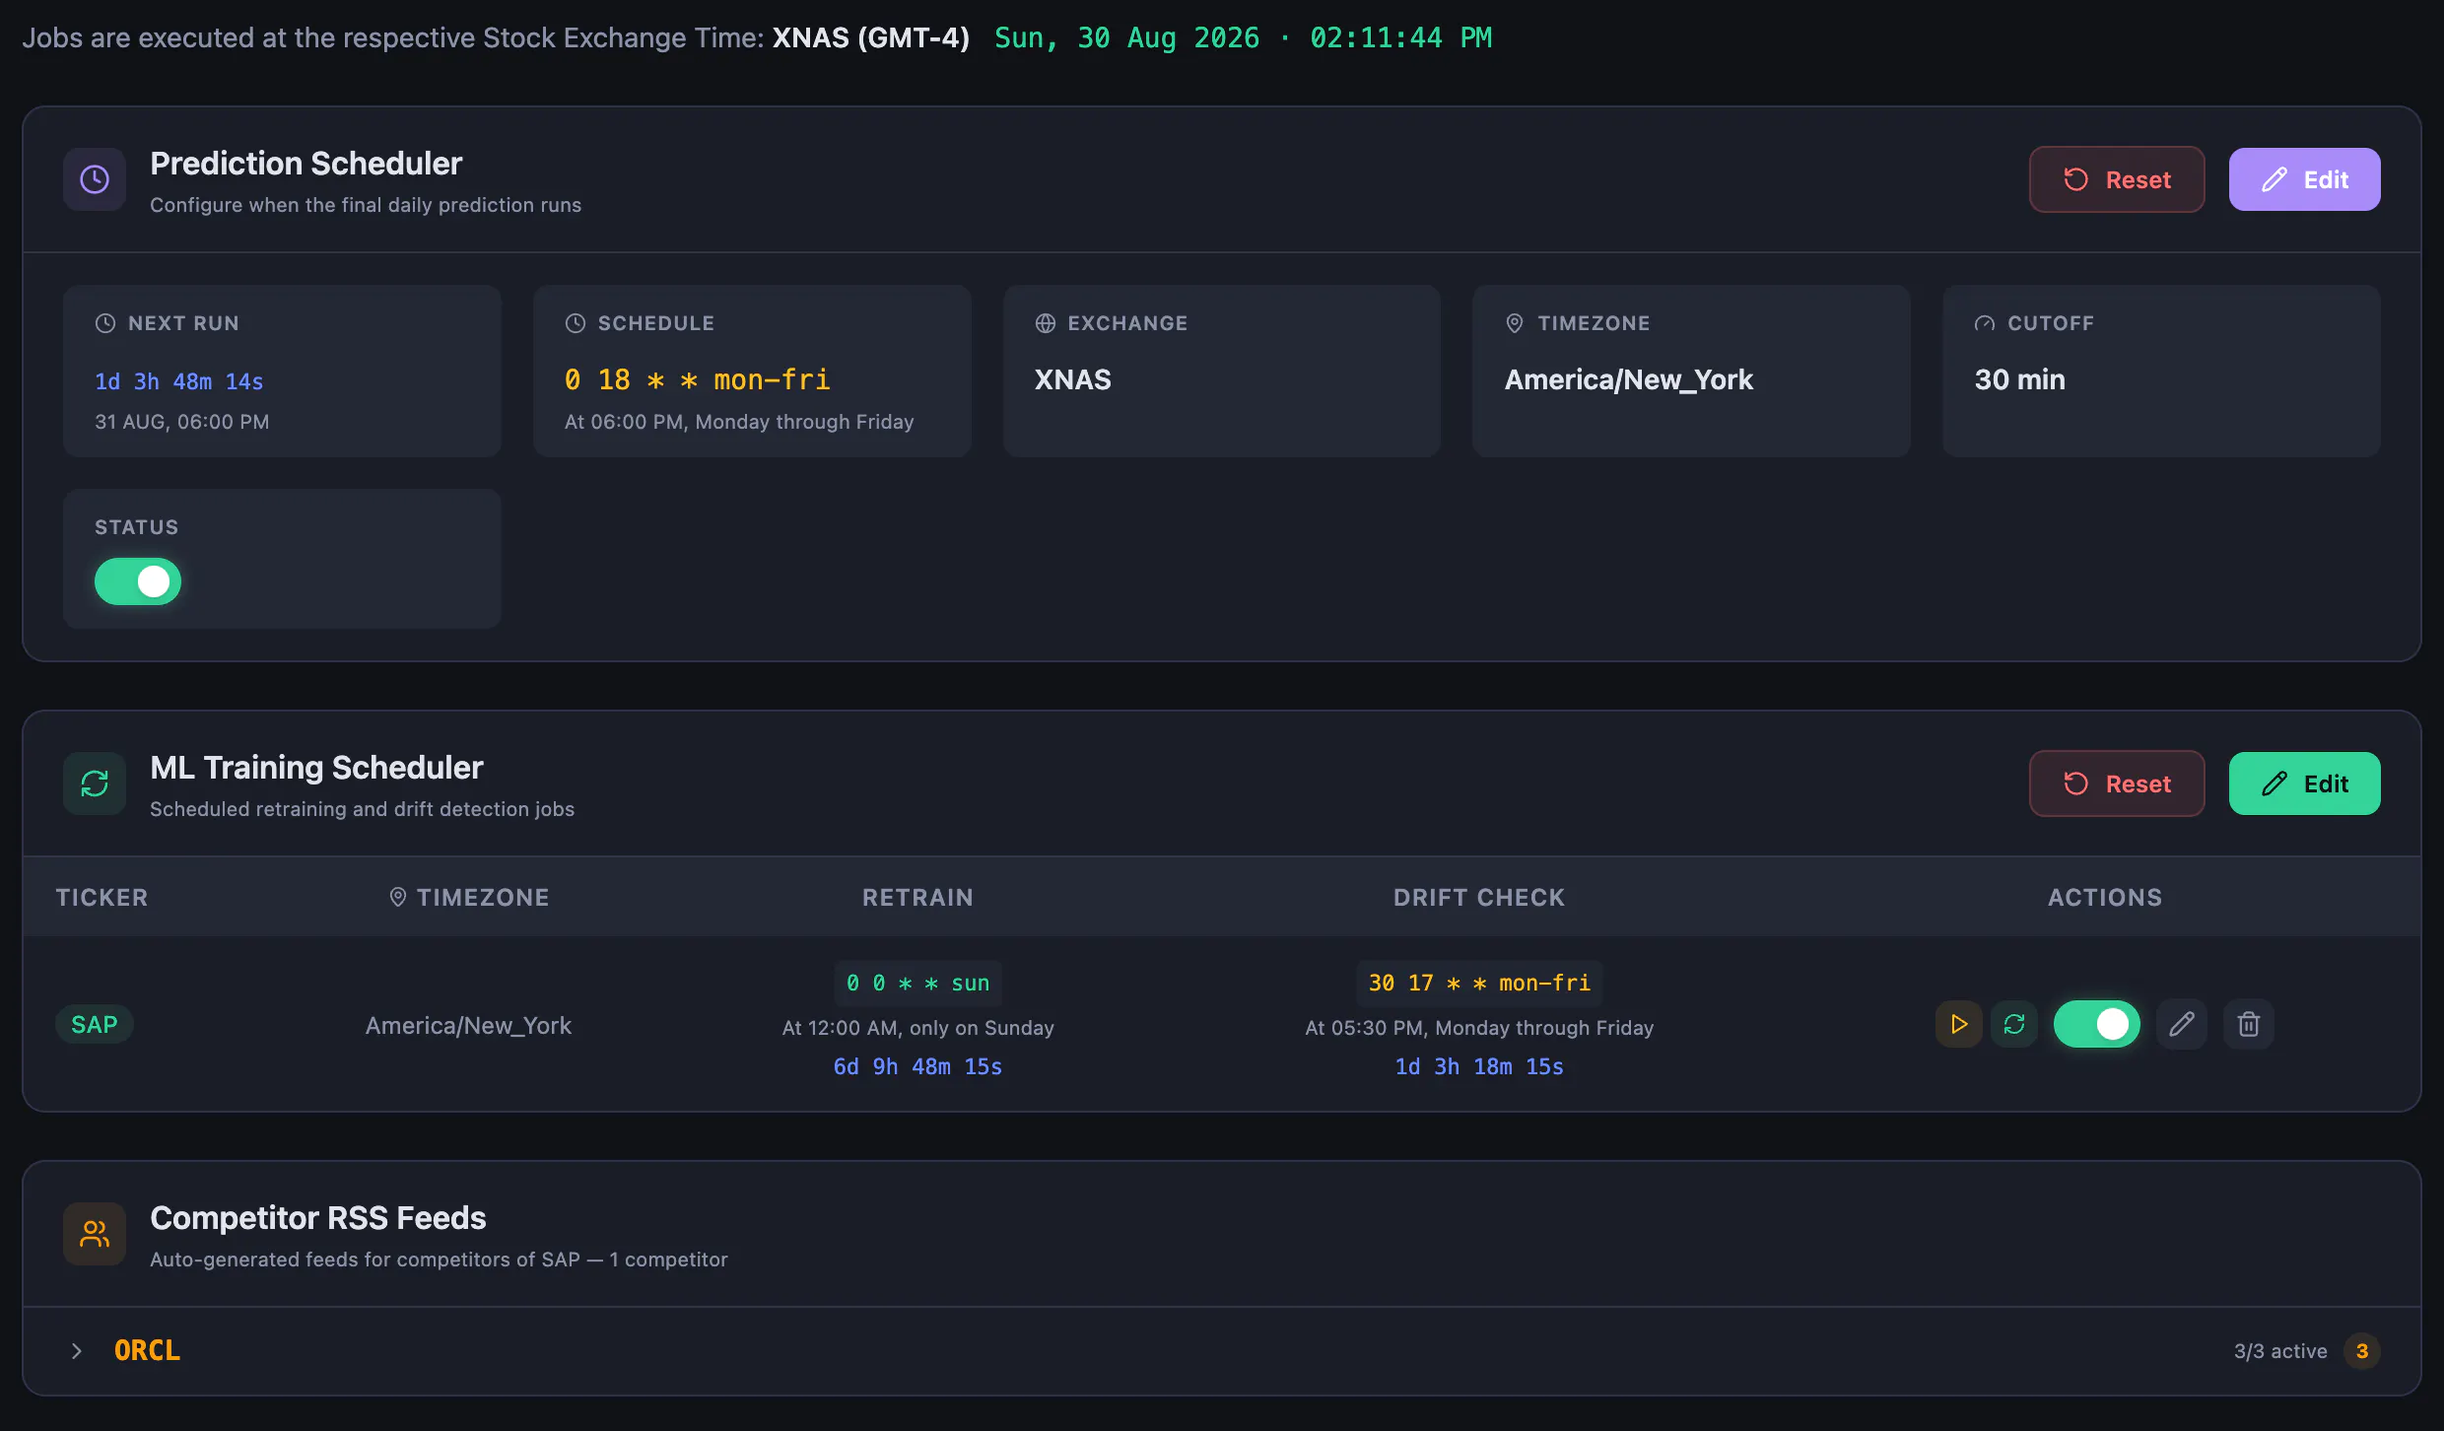Edit the Prediction Scheduler configuration

[x=2304, y=179]
